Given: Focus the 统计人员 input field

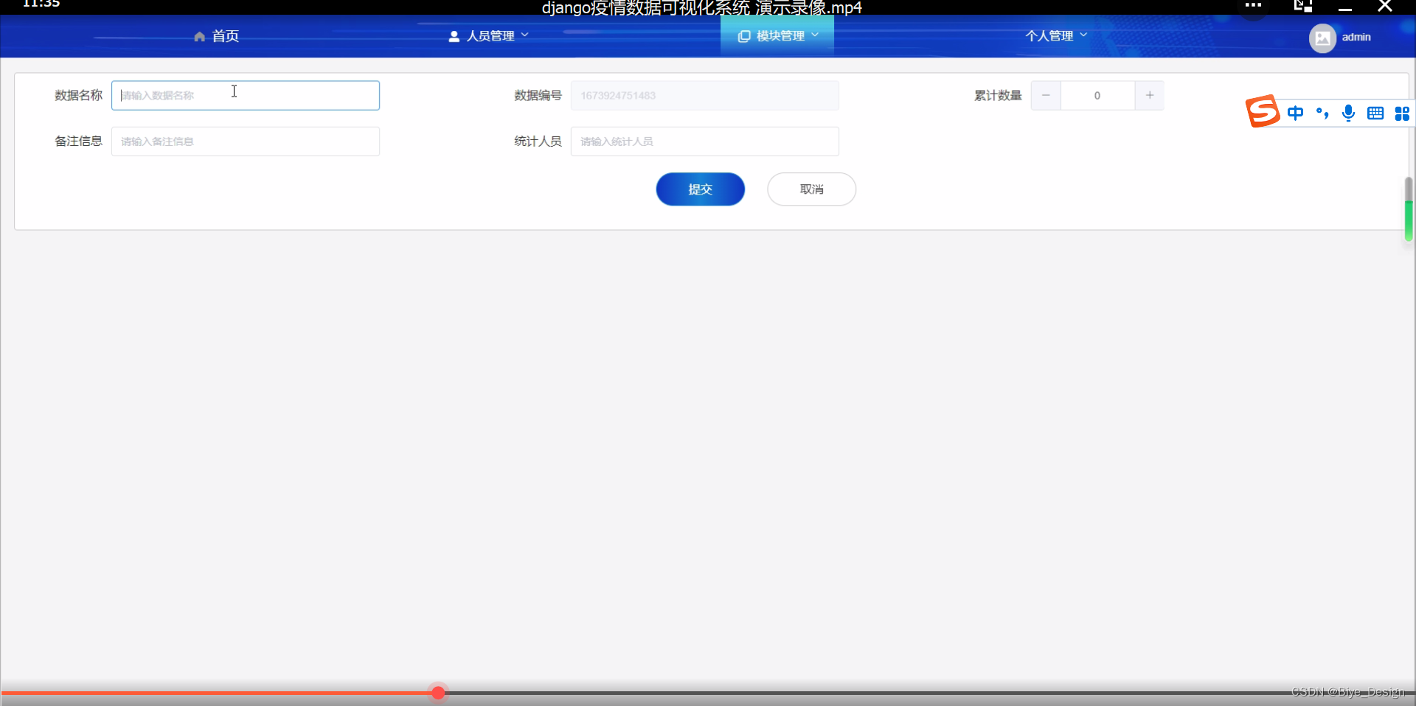Looking at the screenshot, I should click(705, 141).
